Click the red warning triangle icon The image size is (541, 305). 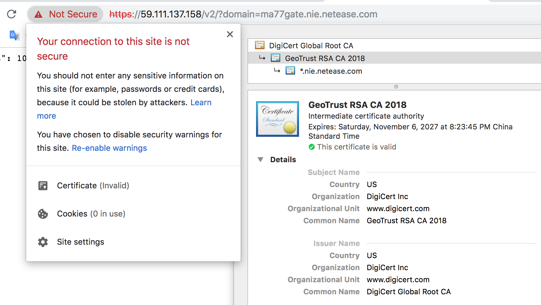tap(39, 14)
